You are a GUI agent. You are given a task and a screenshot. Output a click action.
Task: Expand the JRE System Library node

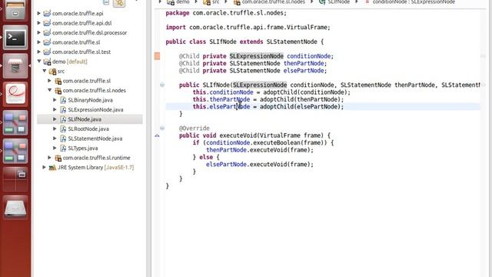(45, 168)
